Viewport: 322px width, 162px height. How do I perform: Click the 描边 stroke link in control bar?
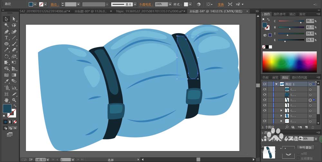(55, 4)
